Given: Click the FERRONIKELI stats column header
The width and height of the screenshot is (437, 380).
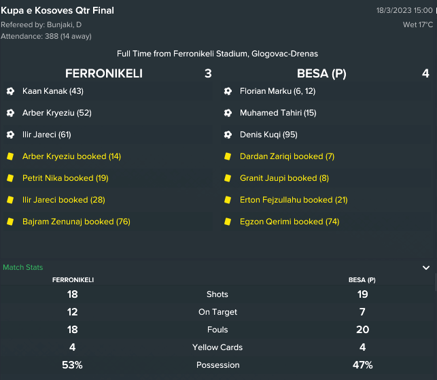Looking at the screenshot, I should coord(73,280).
